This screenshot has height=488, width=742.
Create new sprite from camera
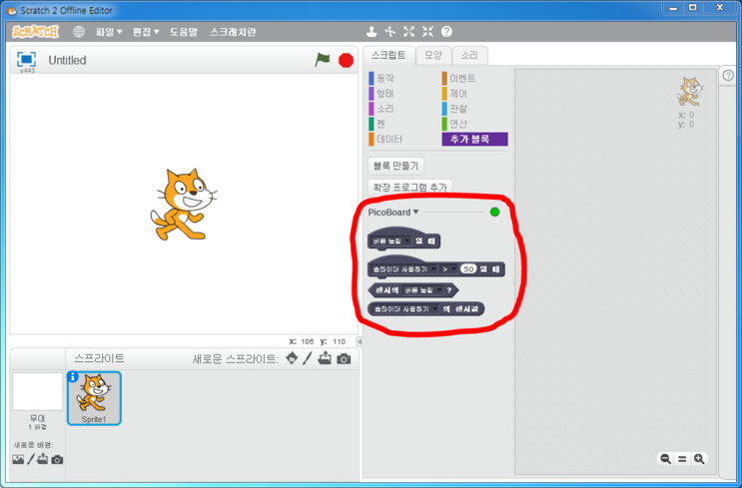click(x=344, y=359)
